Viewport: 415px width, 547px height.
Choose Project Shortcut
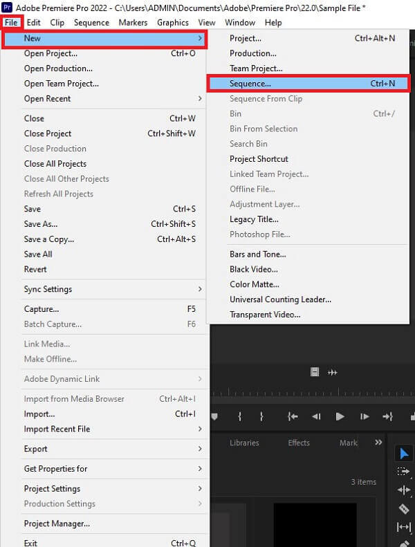[308, 159]
